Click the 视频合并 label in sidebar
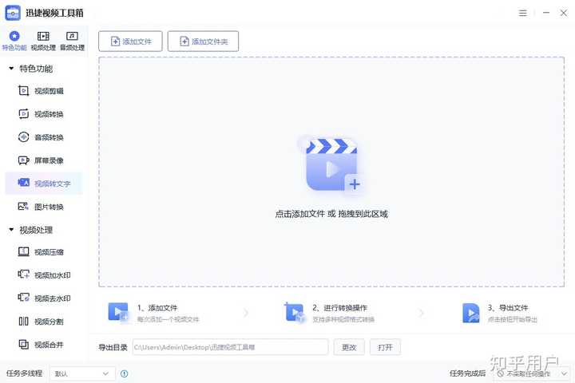575x383 pixels. pos(49,345)
